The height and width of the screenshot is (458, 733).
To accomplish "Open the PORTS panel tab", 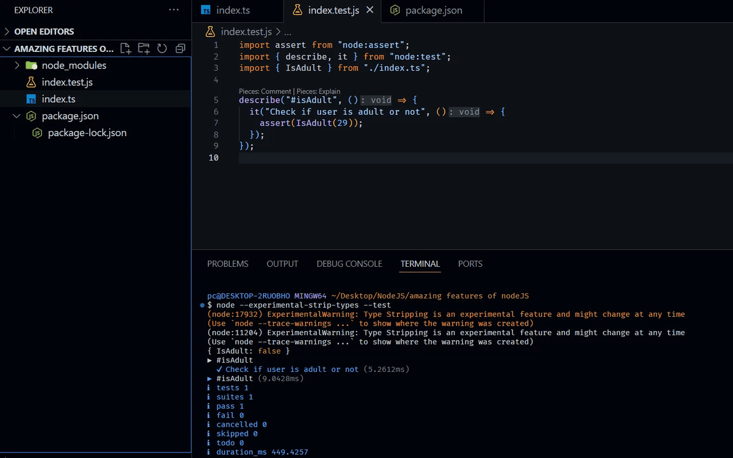I will tap(470, 264).
